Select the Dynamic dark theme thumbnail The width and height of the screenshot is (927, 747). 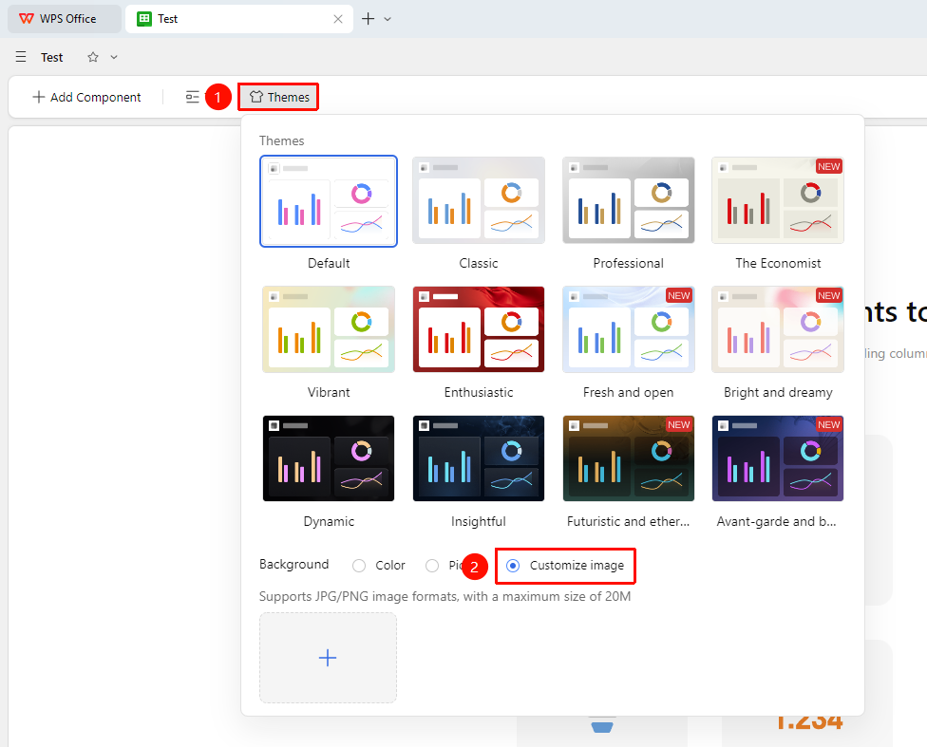coord(329,458)
